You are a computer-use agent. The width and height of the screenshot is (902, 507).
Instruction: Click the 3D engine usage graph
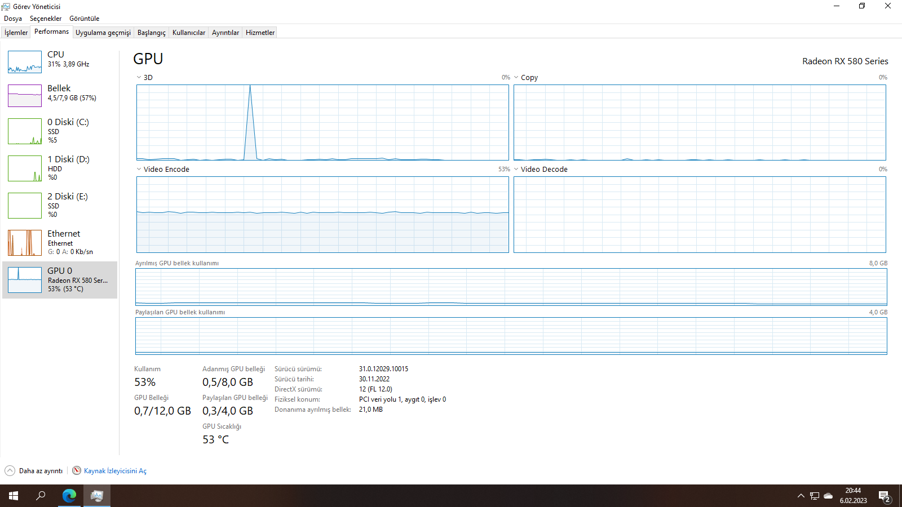tap(322, 122)
